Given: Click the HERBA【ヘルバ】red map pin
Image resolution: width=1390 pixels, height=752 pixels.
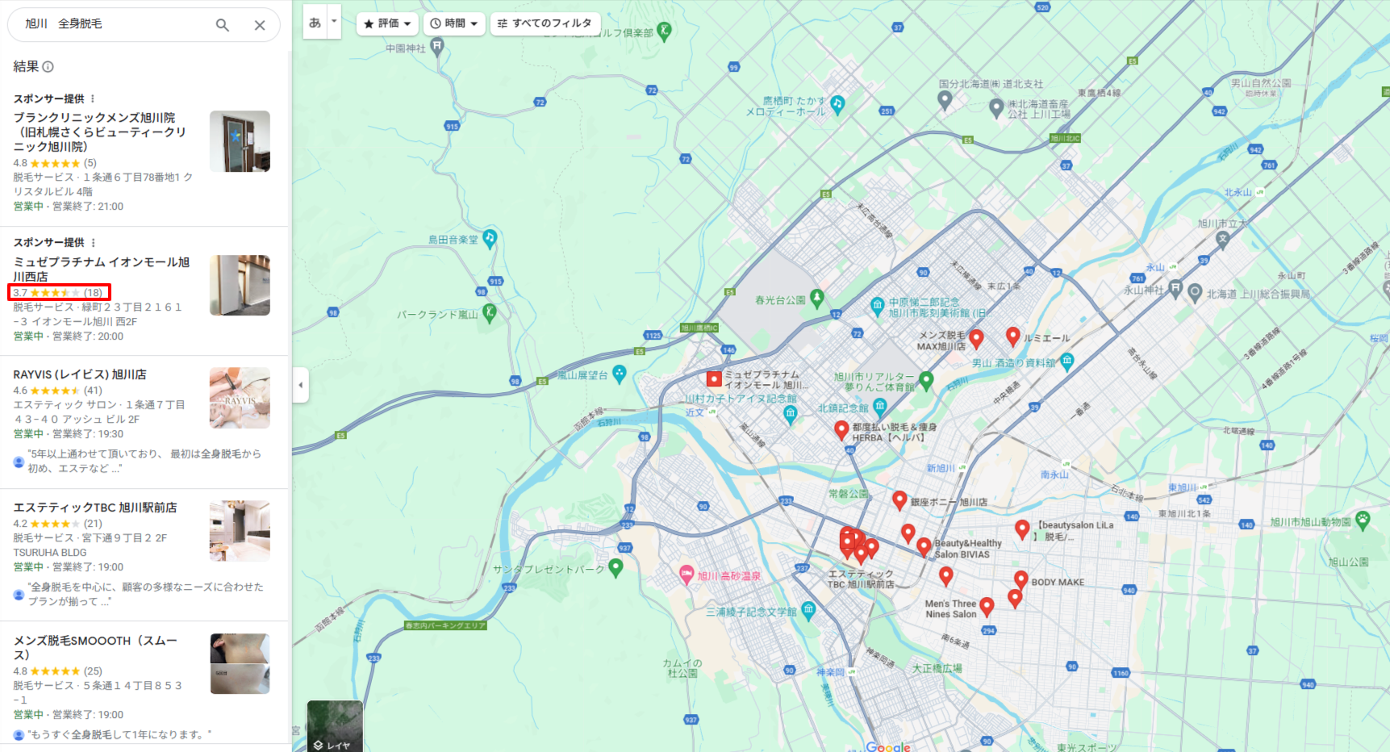Looking at the screenshot, I should [841, 430].
